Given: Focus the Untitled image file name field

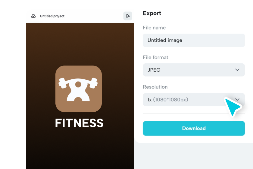Looking at the screenshot, I should [x=194, y=40].
